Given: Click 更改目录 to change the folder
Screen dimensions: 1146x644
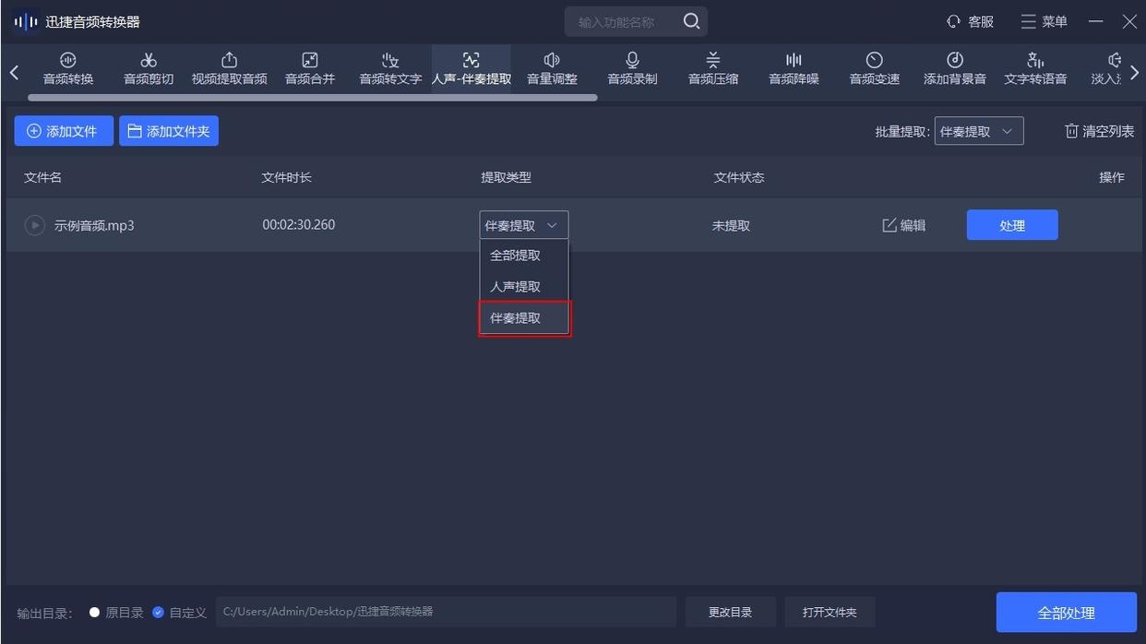Looking at the screenshot, I should 730,612.
